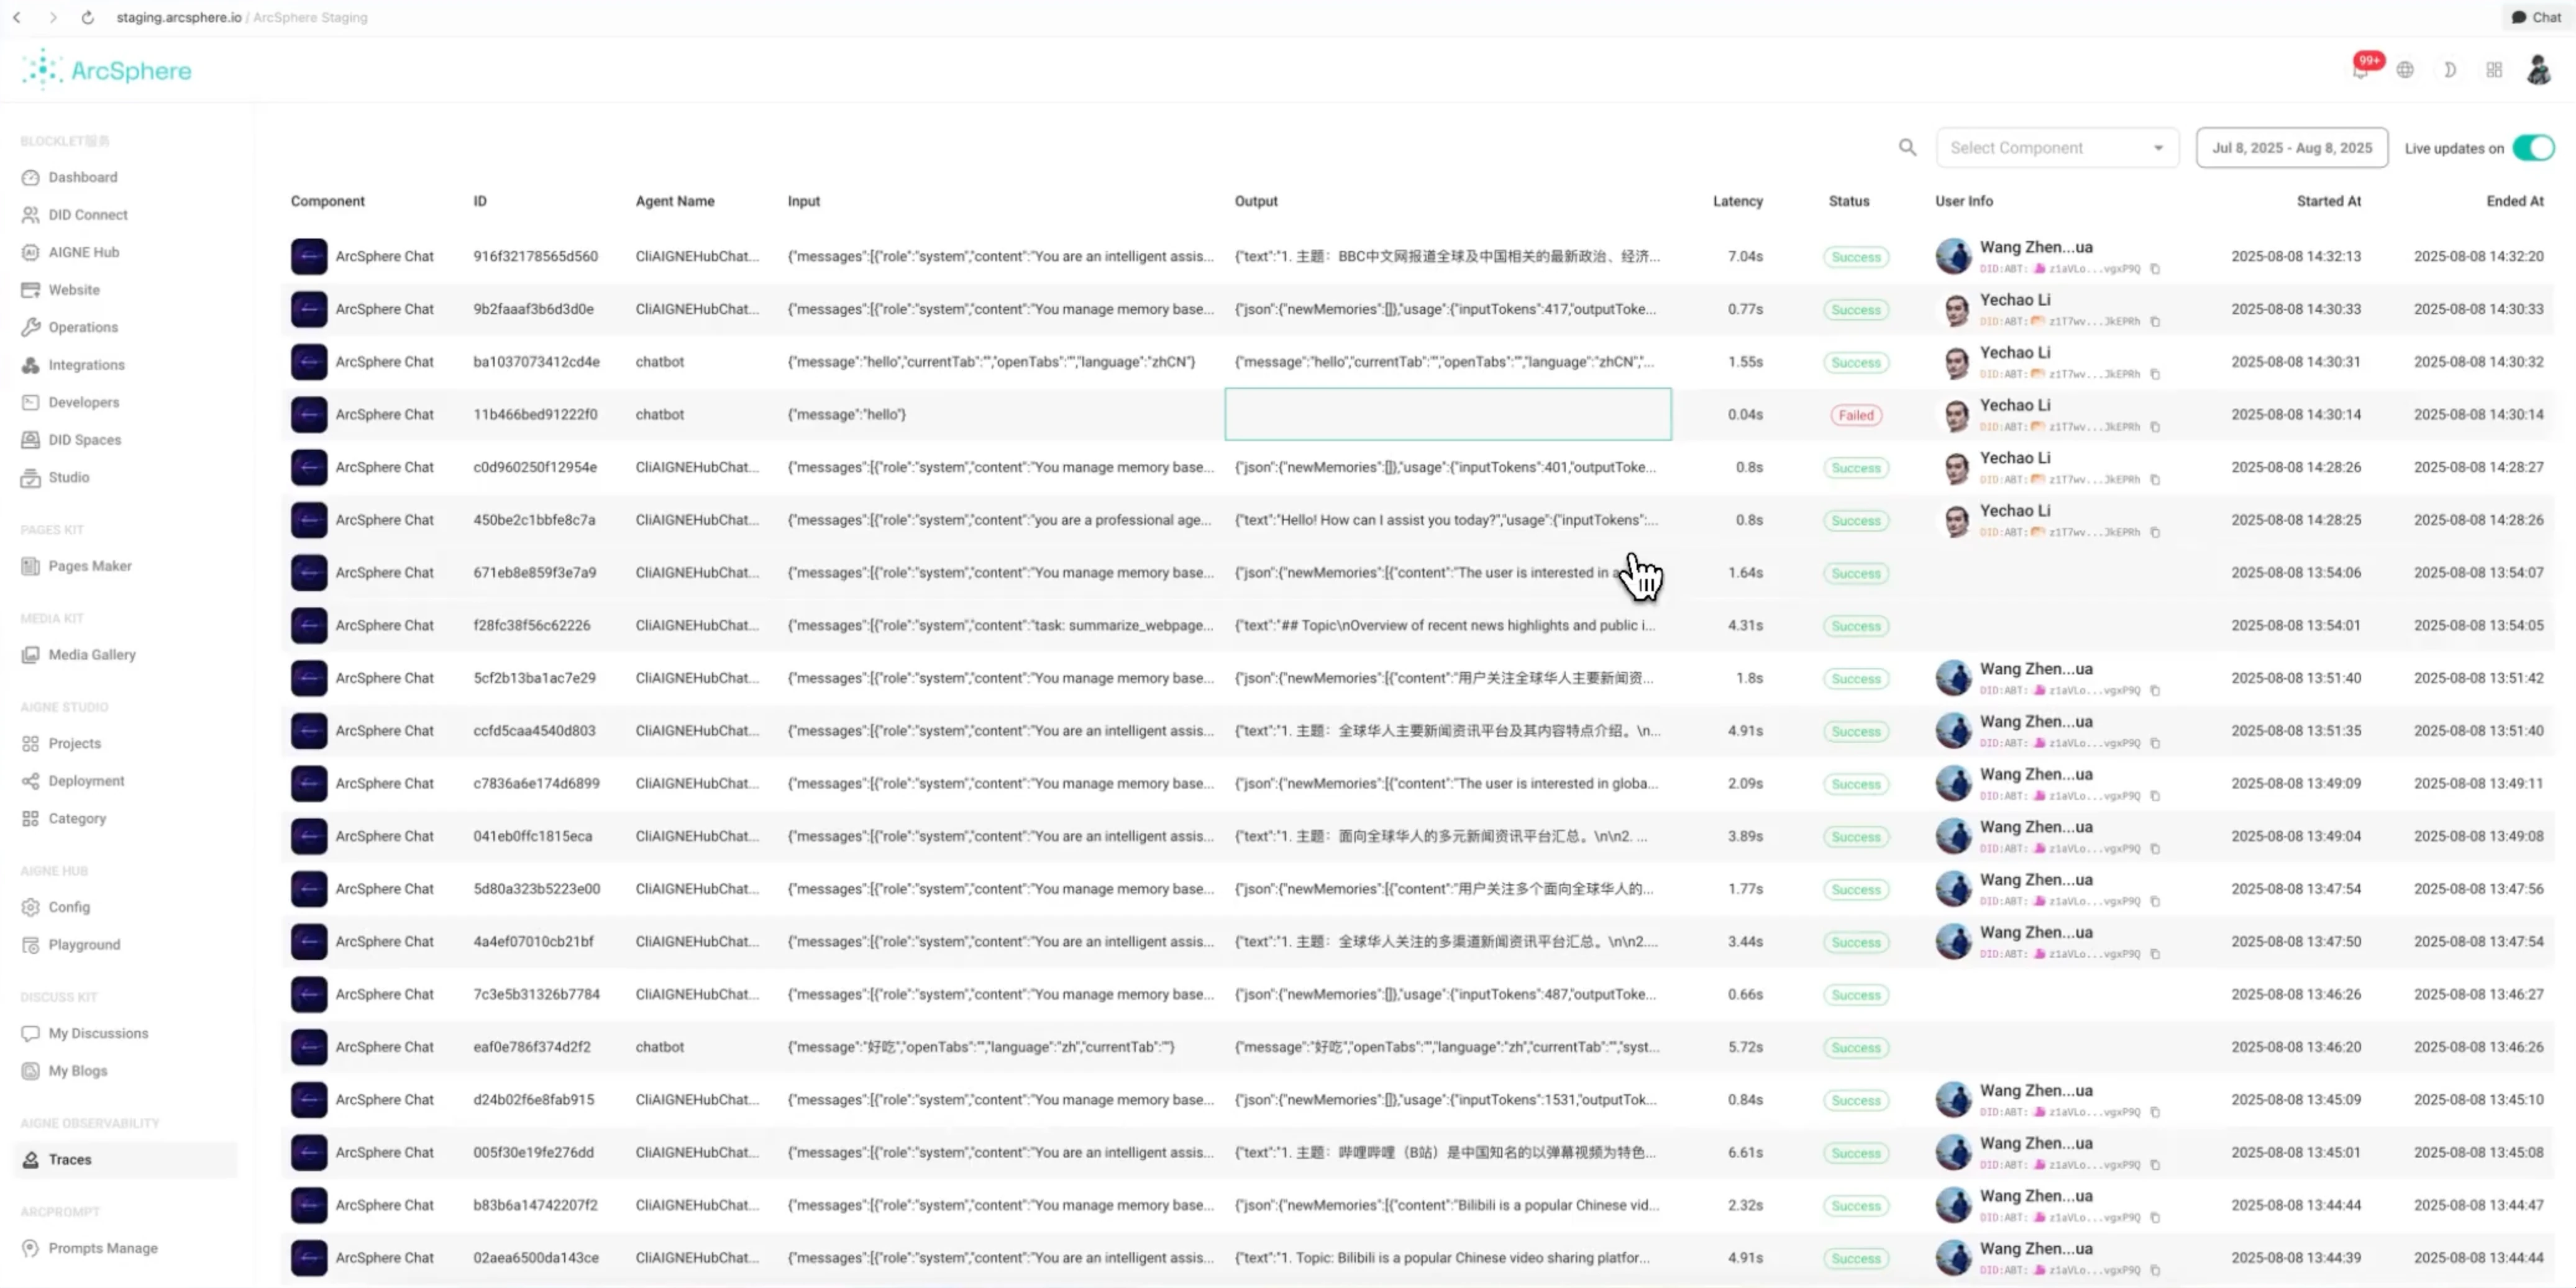Turn off the Live updates switch
This screenshot has width=2576, height=1288.
(x=2533, y=148)
